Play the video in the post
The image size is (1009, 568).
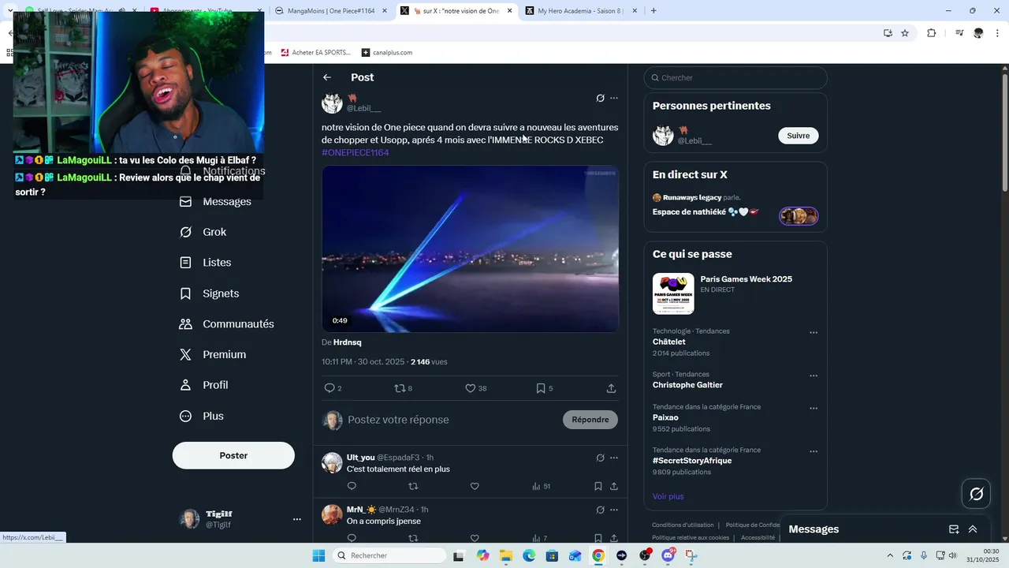(x=470, y=248)
